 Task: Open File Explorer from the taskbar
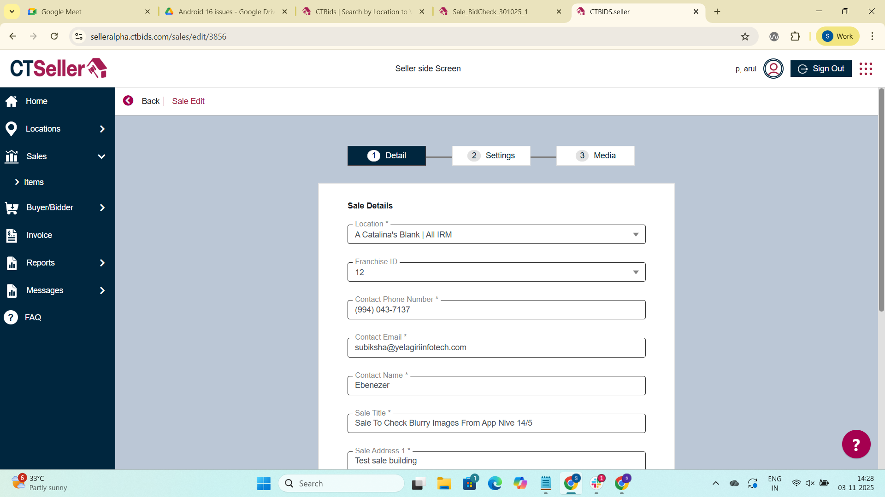[444, 484]
